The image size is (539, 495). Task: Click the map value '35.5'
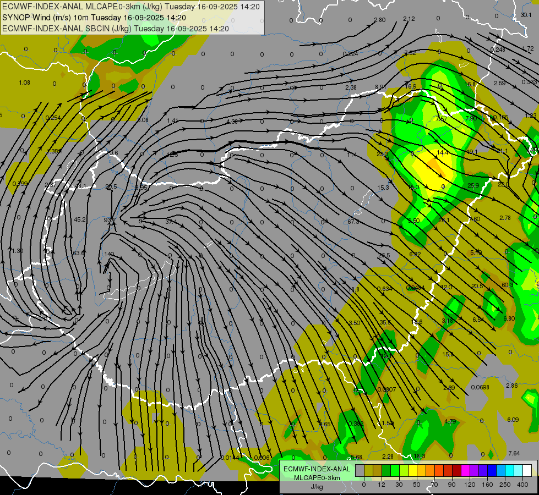385,322
